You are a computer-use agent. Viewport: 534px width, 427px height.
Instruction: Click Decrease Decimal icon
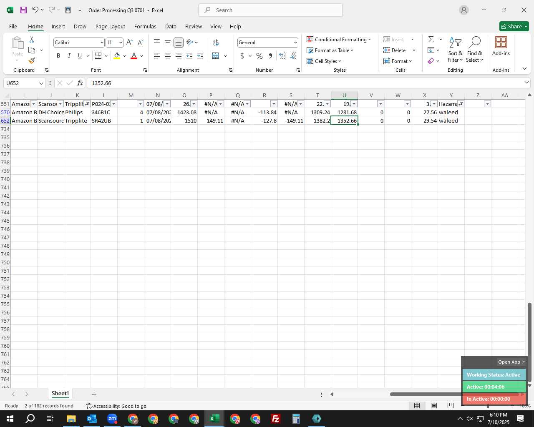(293, 55)
